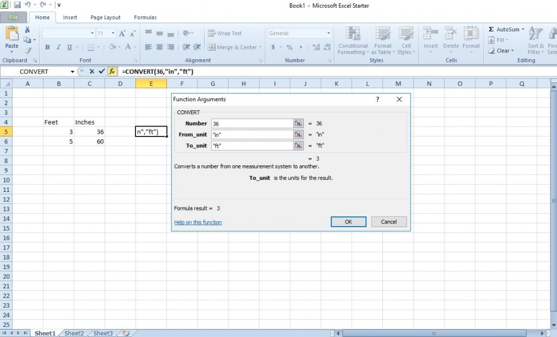
Task: Click collapse dialog icon beside To_unit field
Action: pyautogui.click(x=299, y=146)
